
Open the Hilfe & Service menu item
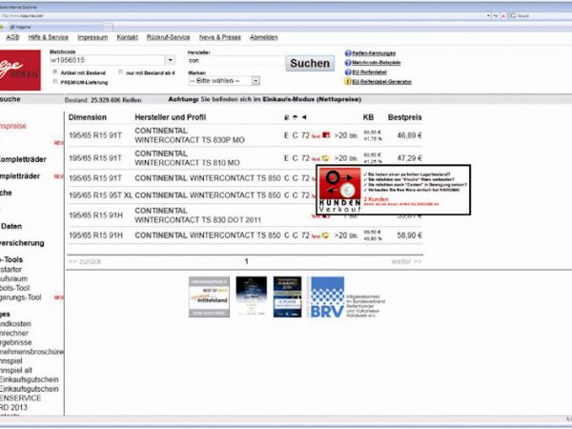pyautogui.click(x=49, y=37)
